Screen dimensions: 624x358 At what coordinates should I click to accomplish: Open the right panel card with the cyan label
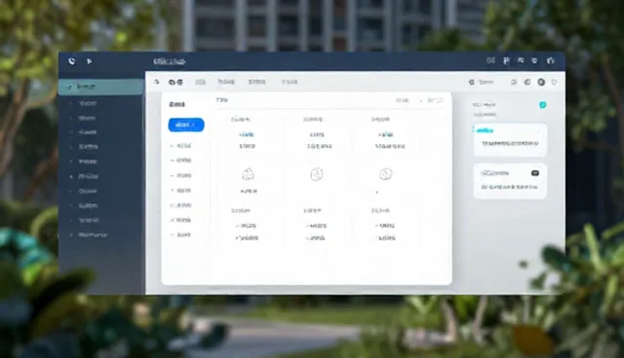510,139
